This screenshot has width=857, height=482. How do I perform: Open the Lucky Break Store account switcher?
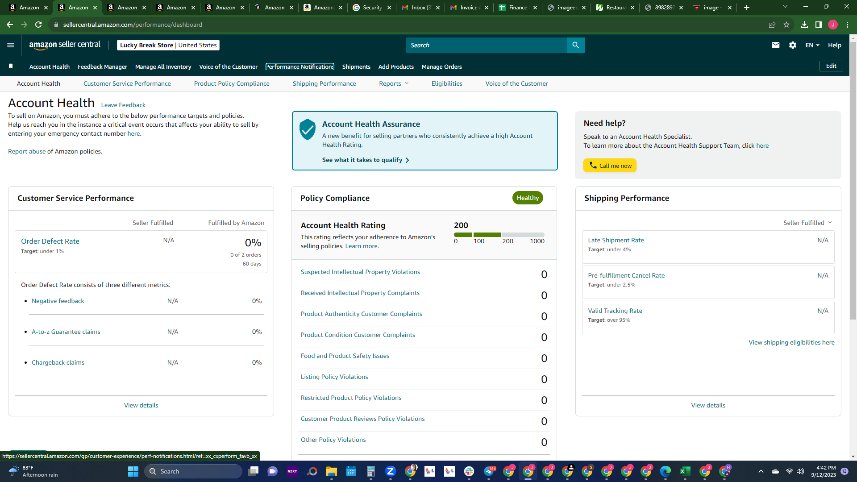pos(168,45)
